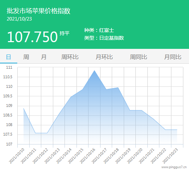Click the 2021/10/14 x-axis date label
The width and height of the screenshot is (189, 171).
[x=64, y=156]
